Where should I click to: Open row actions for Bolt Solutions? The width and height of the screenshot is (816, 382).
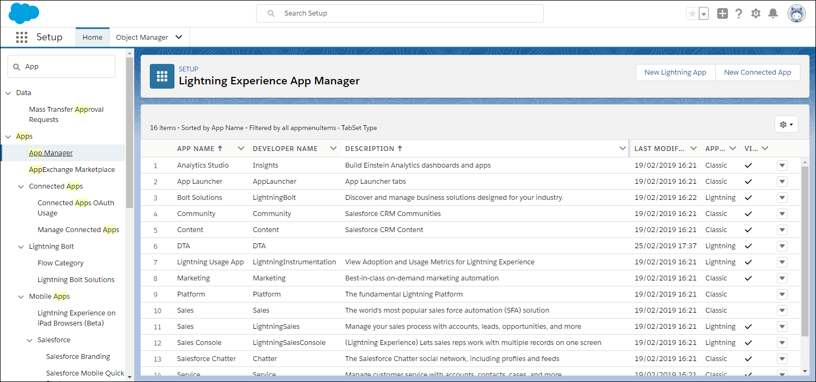(782, 198)
